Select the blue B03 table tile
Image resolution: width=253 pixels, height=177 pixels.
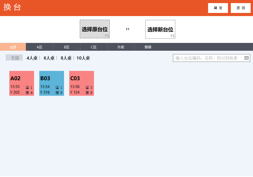[x=52, y=83]
